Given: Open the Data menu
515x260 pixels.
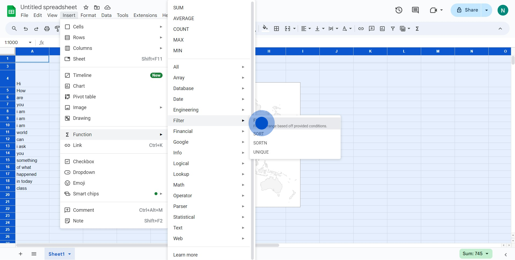Looking at the screenshot, I should click(x=106, y=15).
